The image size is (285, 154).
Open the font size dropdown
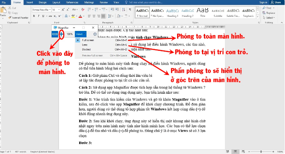[x=59, y=10]
